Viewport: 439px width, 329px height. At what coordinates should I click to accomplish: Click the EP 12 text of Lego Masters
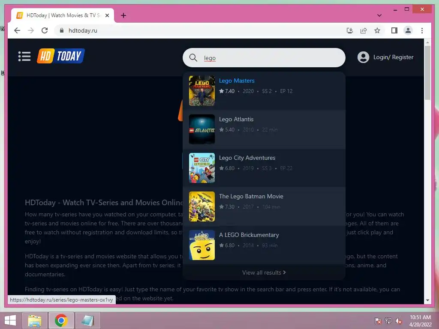(x=286, y=91)
